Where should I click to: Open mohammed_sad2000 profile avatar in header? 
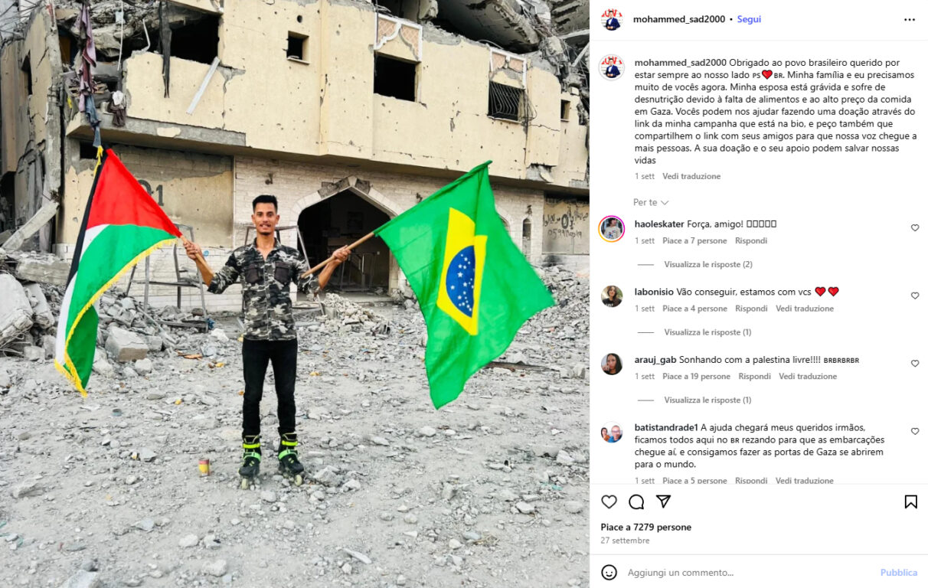(612, 20)
